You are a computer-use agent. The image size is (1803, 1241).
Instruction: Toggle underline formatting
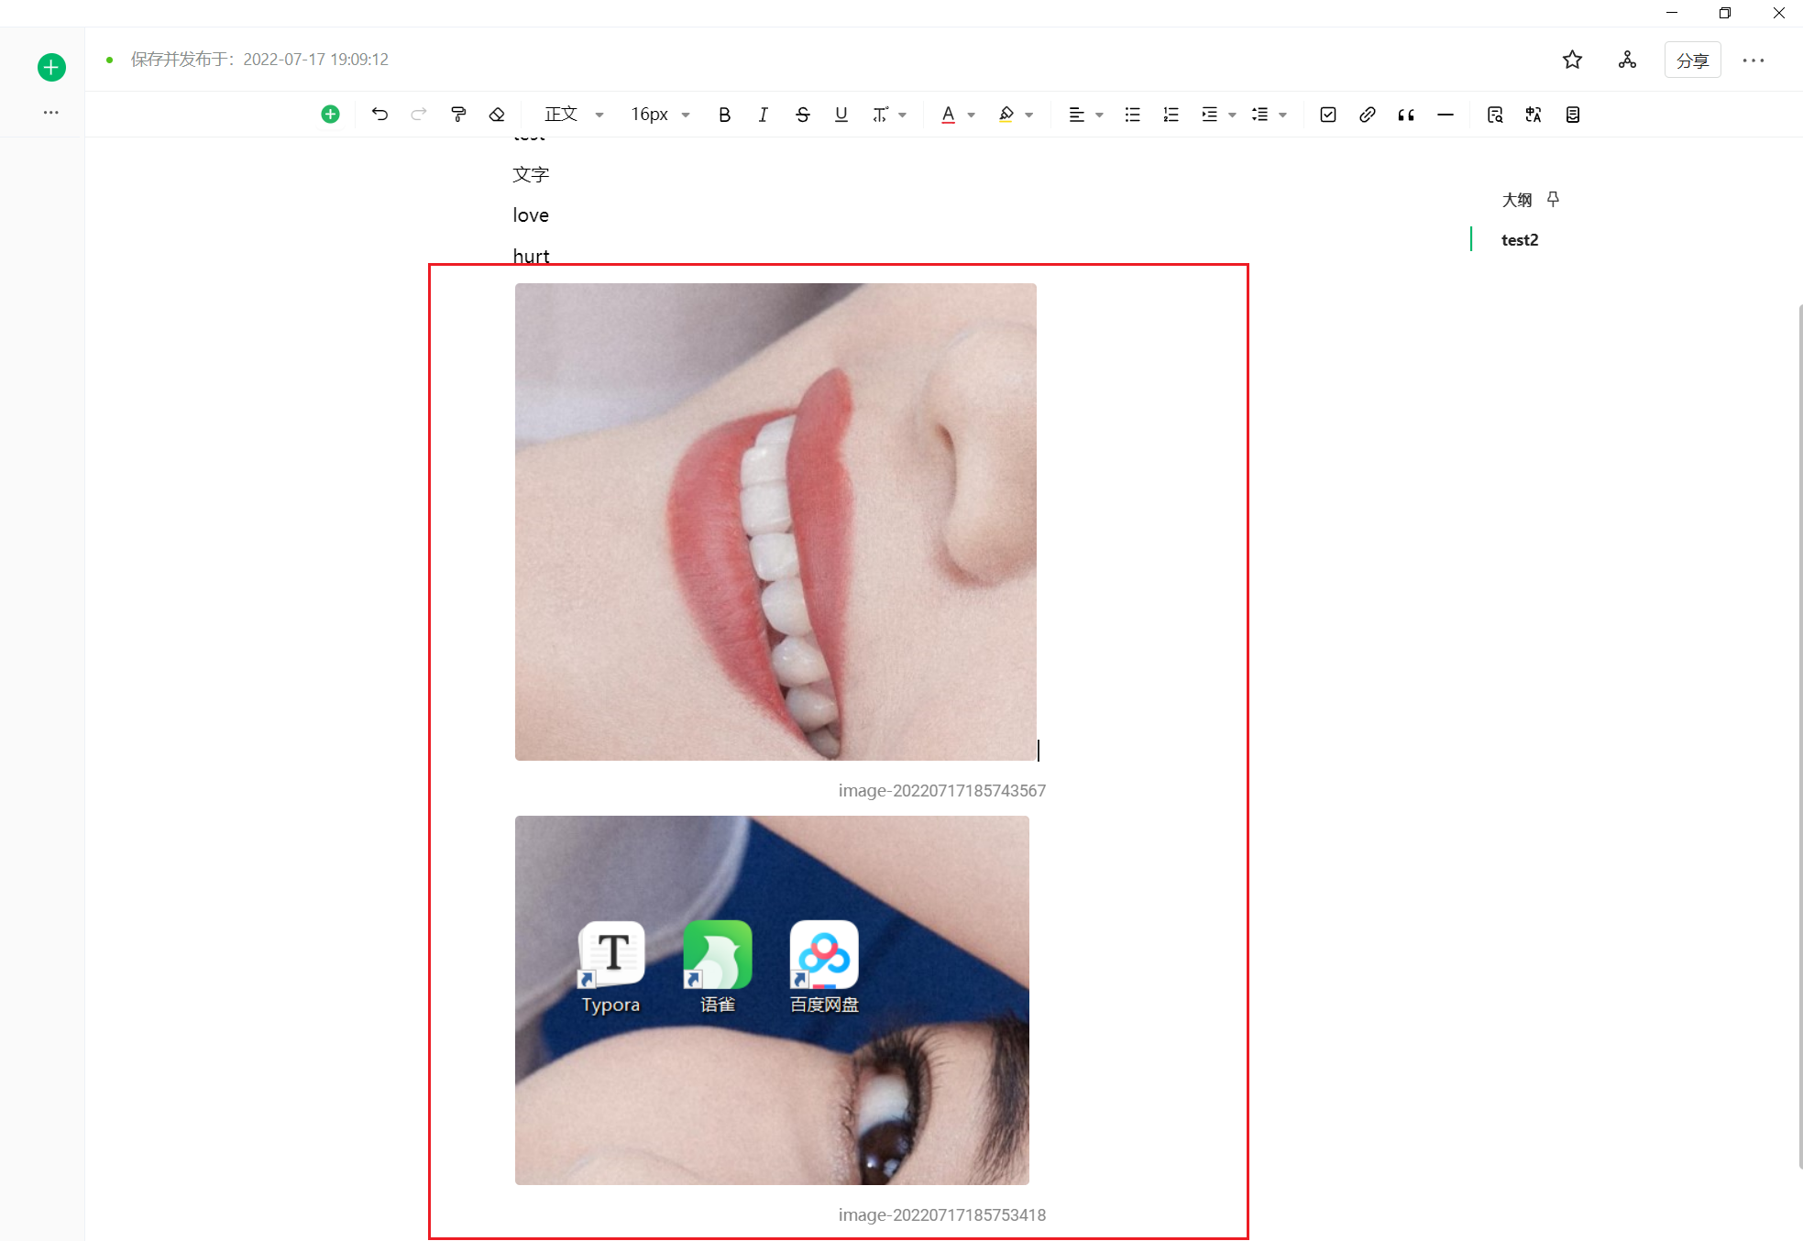click(x=841, y=115)
